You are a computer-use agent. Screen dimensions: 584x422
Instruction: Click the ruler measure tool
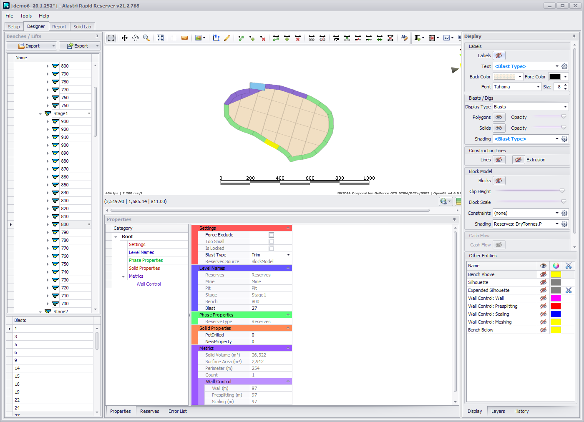point(185,38)
